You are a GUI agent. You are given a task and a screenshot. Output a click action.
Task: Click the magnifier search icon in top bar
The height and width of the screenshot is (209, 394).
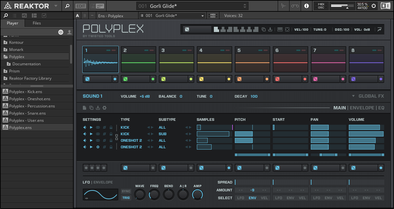point(67,6)
